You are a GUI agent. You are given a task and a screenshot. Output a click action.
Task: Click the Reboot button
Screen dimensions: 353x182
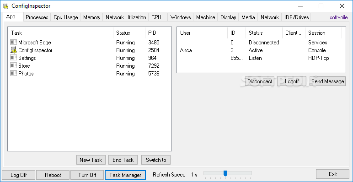(x=53, y=175)
